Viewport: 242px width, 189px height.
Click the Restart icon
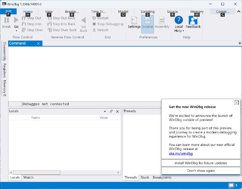click(x=94, y=18)
